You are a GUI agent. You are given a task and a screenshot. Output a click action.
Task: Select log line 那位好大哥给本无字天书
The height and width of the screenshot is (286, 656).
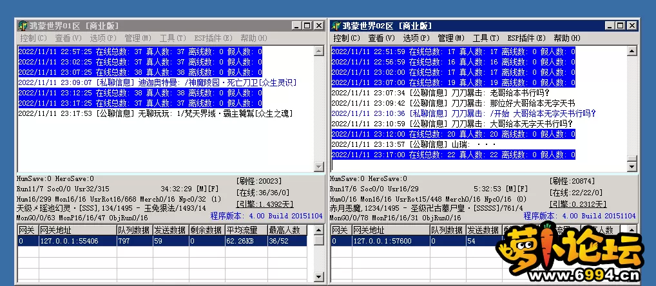(x=454, y=103)
